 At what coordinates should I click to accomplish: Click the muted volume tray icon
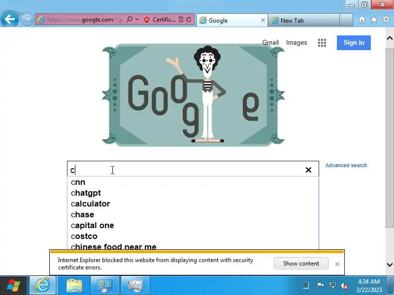[x=344, y=286]
